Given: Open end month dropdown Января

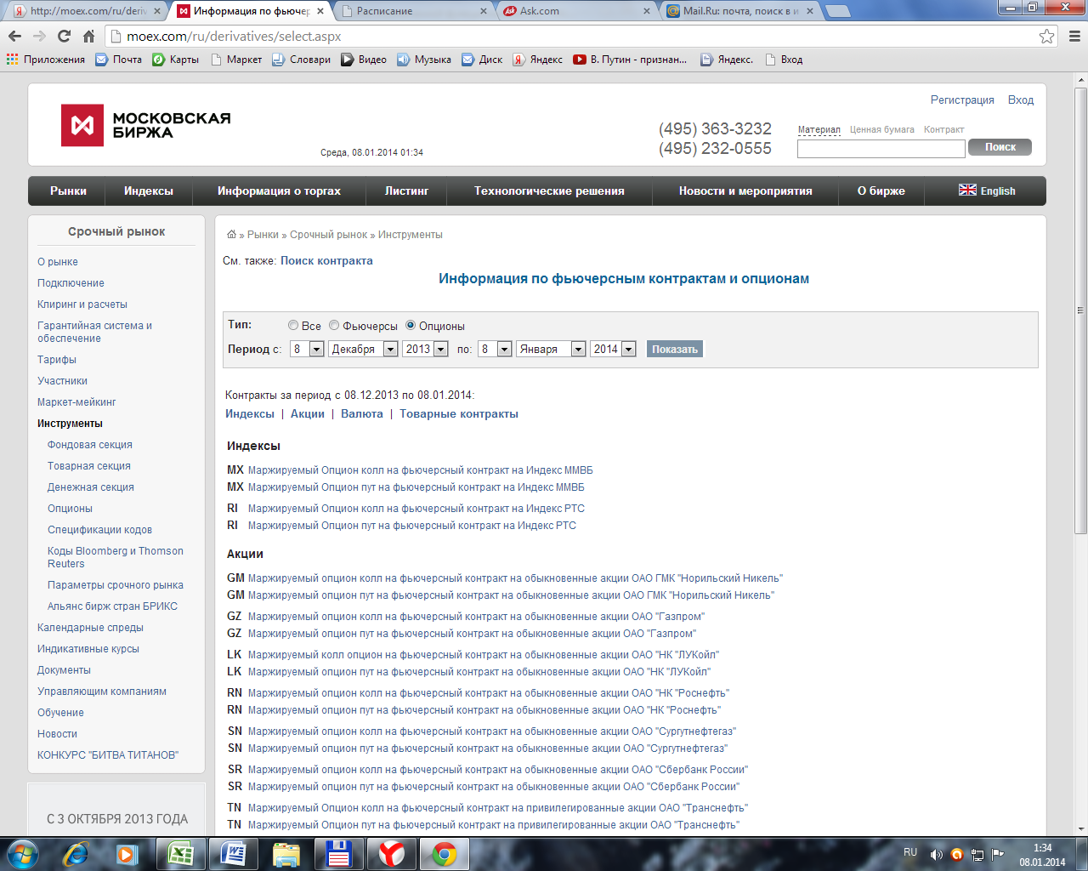Looking at the screenshot, I should pyautogui.click(x=551, y=349).
